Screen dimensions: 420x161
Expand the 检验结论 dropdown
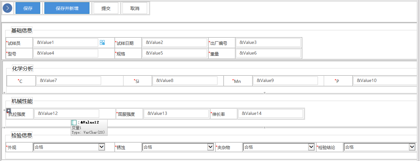[x=412, y=147]
